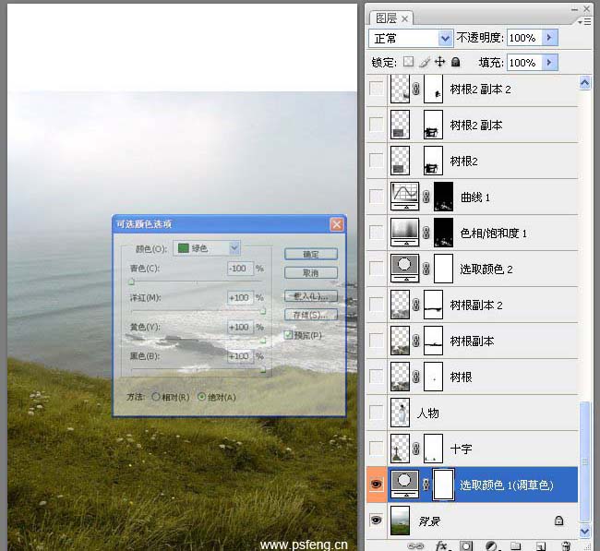Viewport: 600px width, 551px height.
Task: Click Selective Color icon on 选取颜色 2
Action: 404,269
